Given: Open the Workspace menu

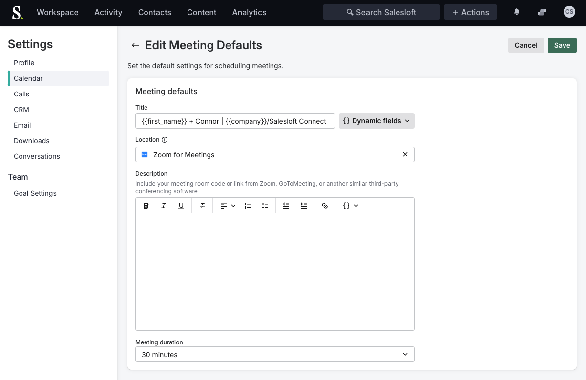Looking at the screenshot, I should point(58,12).
